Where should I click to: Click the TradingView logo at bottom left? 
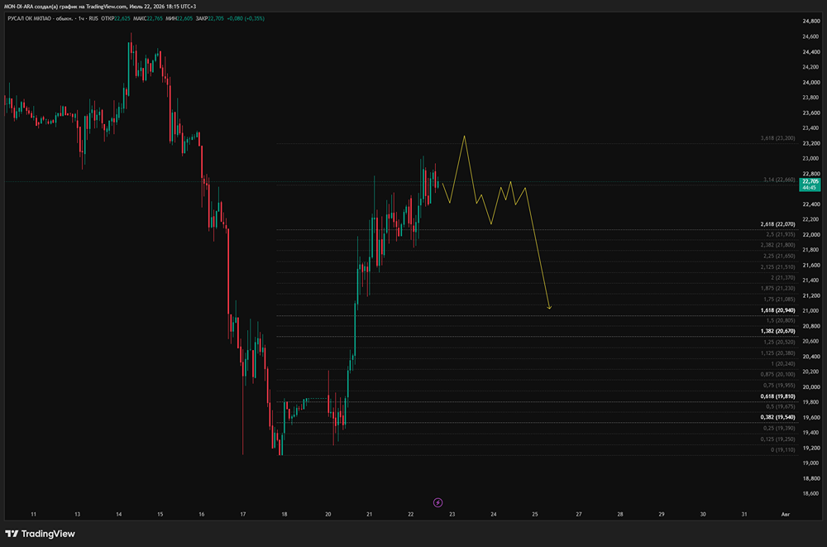40,534
